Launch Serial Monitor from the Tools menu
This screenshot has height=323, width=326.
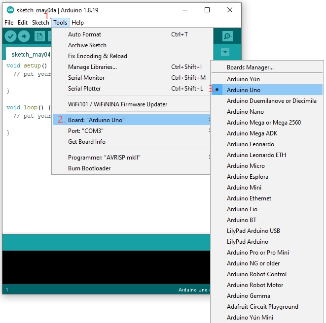132,78
